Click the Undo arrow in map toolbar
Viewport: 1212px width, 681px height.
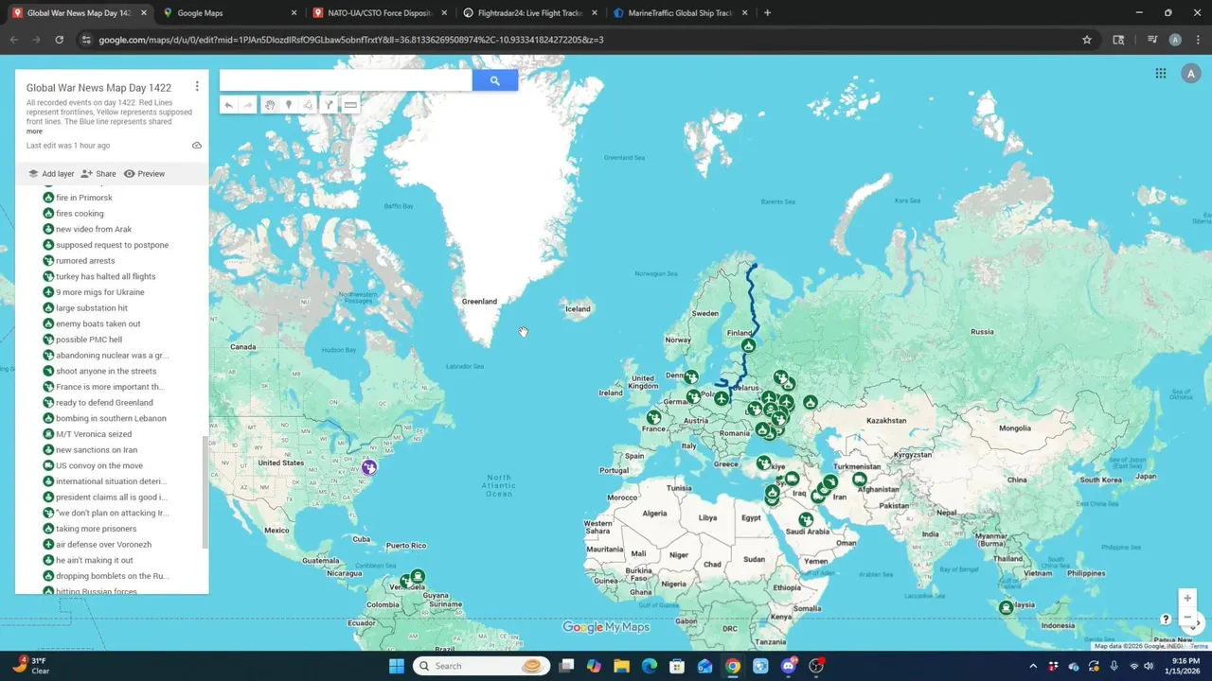[x=228, y=105]
